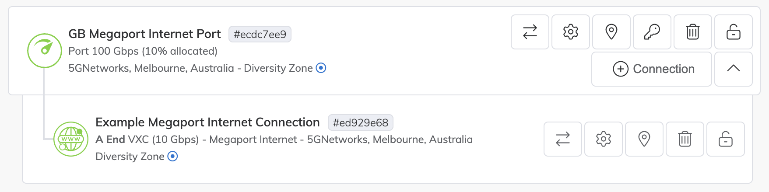Toggle the lock icon on the connection row
Image resolution: width=769 pixels, height=192 pixels.
pyautogui.click(x=725, y=139)
